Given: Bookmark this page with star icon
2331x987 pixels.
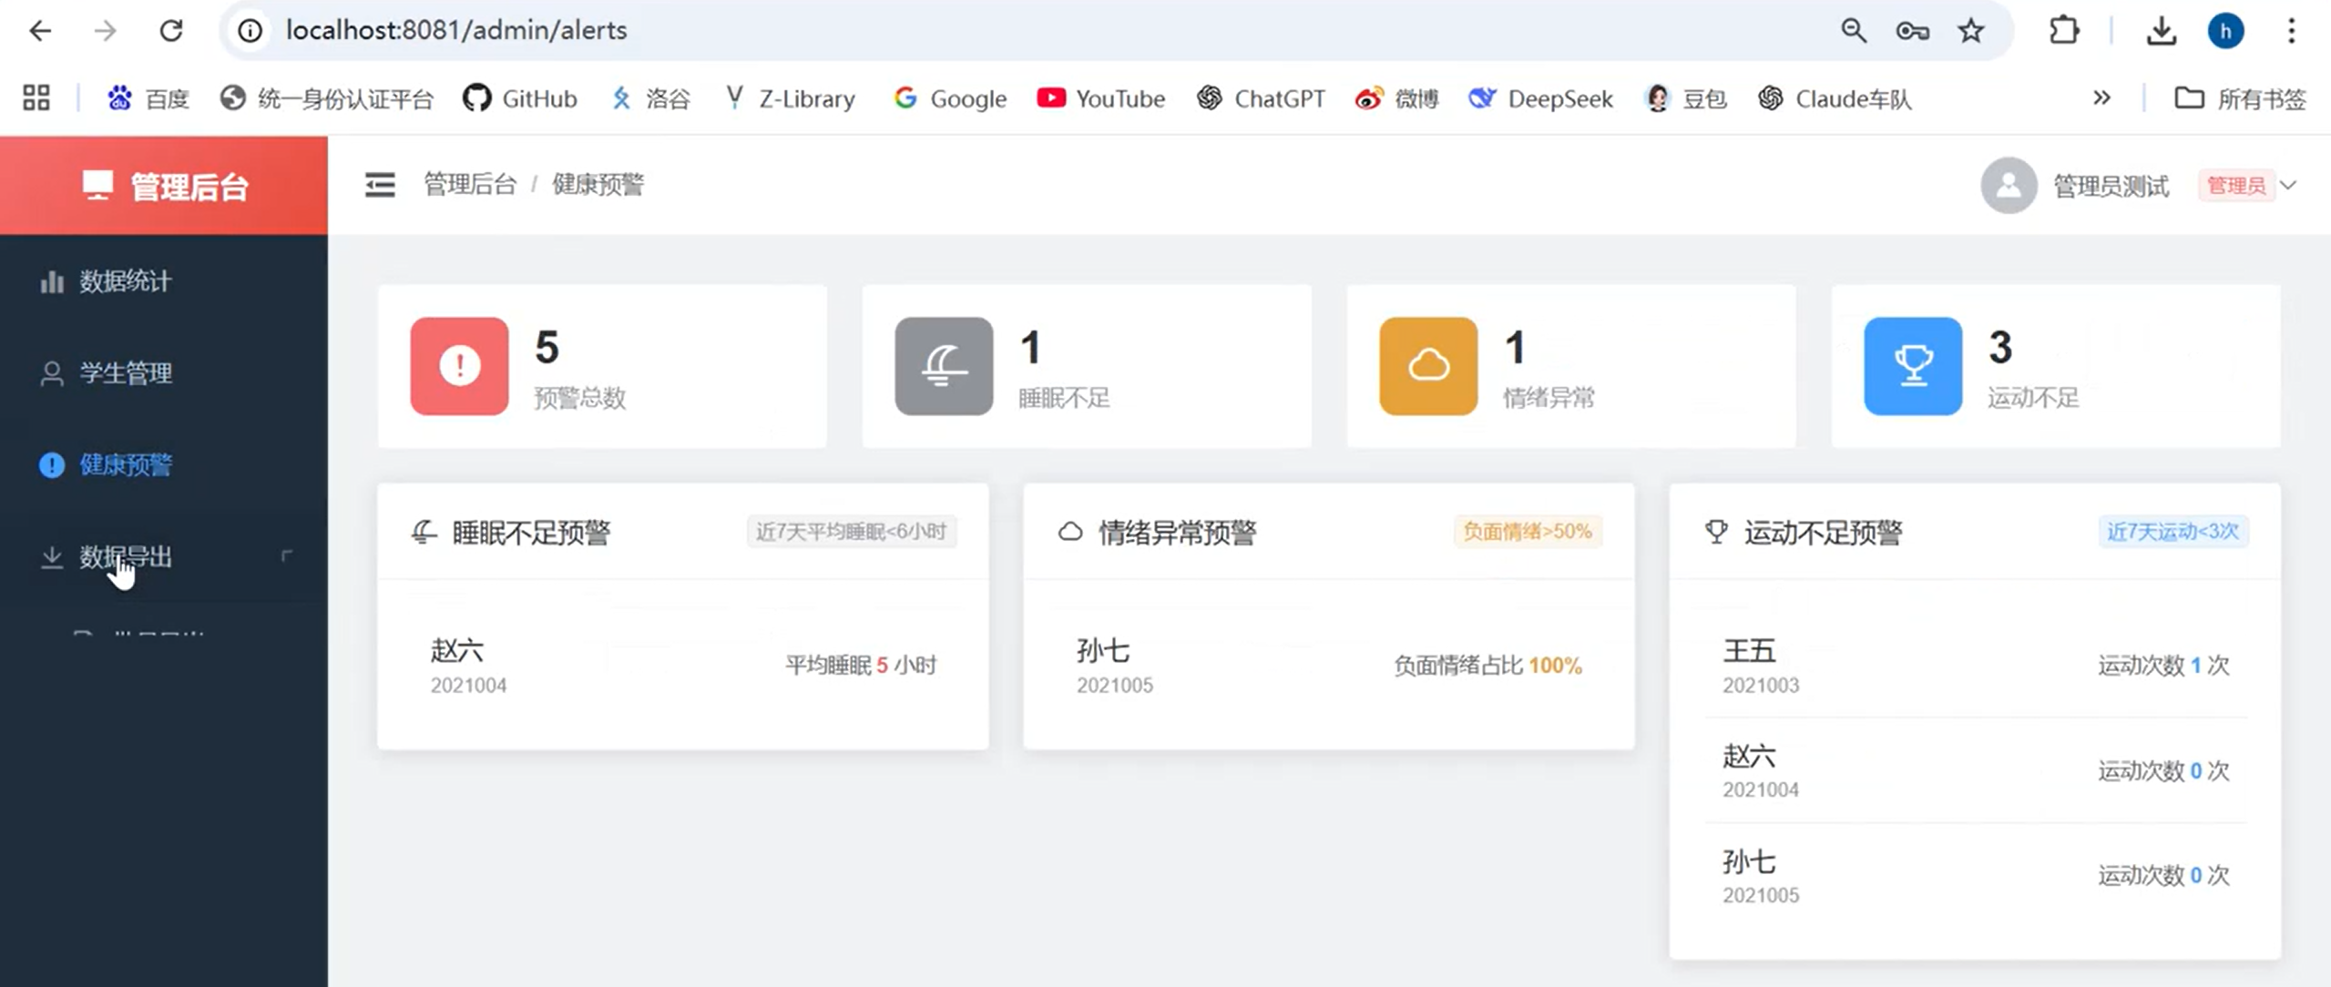Looking at the screenshot, I should (x=1971, y=31).
